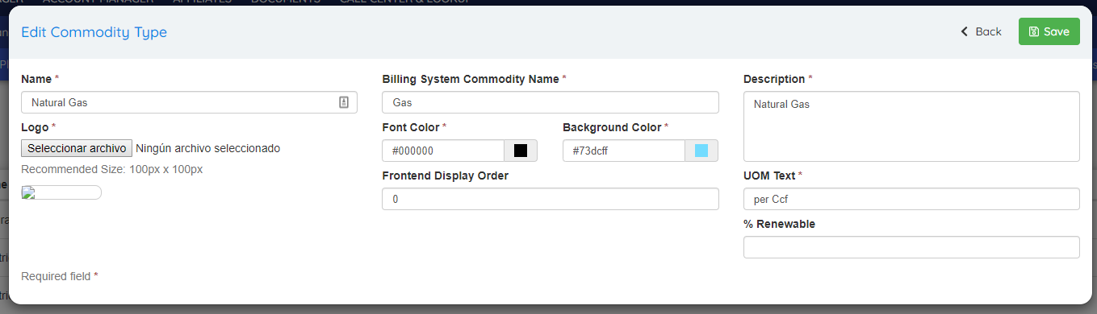Open the light blue background color swatch
1097x314 pixels.
pyautogui.click(x=701, y=151)
